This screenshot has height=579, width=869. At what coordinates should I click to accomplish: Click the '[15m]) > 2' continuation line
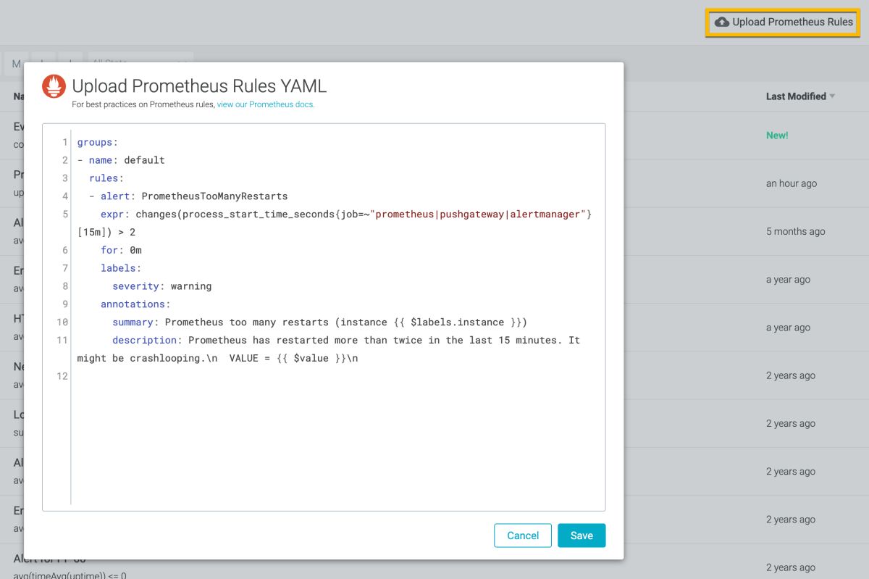(106, 232)
